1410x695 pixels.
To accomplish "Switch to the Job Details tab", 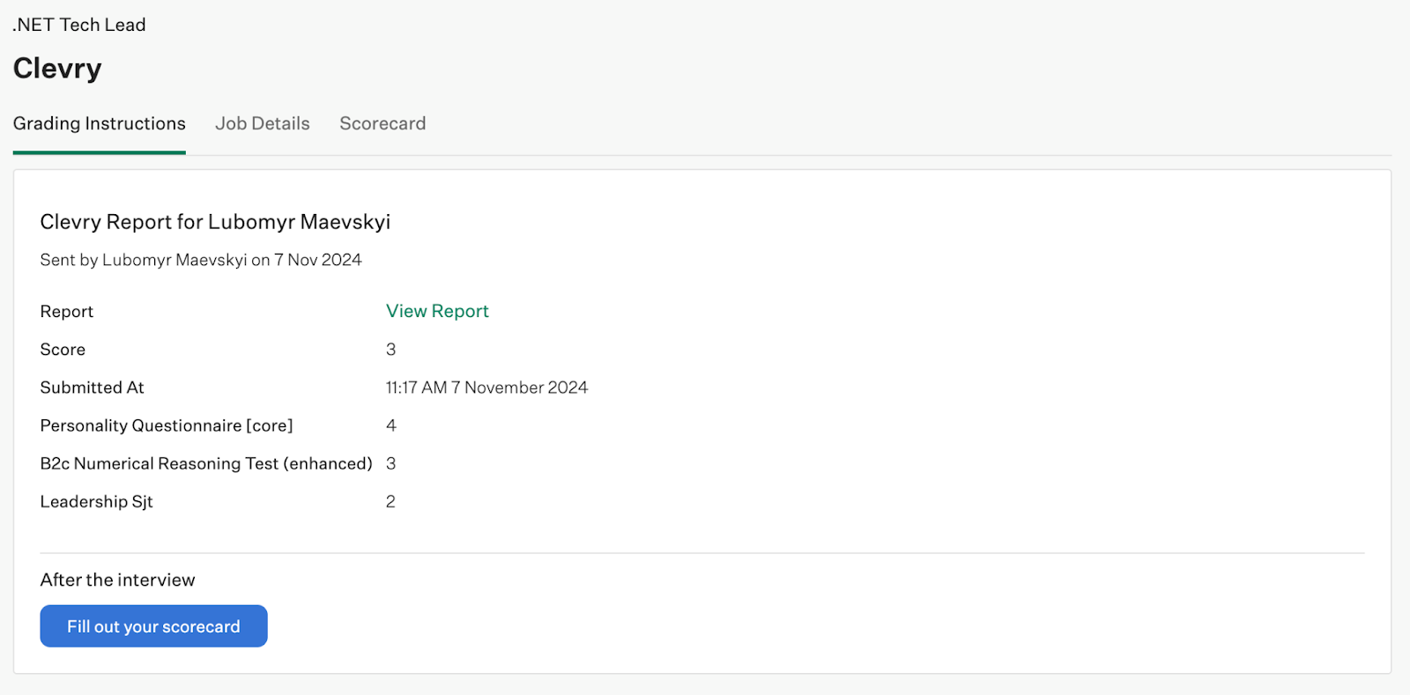I will click(262, 123).
